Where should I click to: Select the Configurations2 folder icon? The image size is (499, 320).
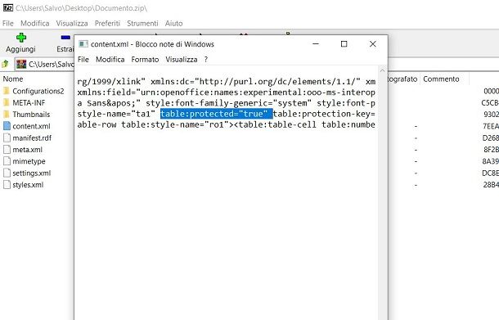coord(7,91)
